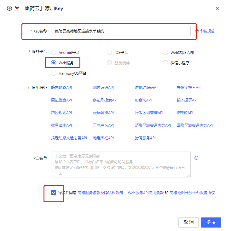The height and width of the screenshot is (231, 226).
Task: Click the plus circle icon beside dialog title
Action: [x=9, y=9]
